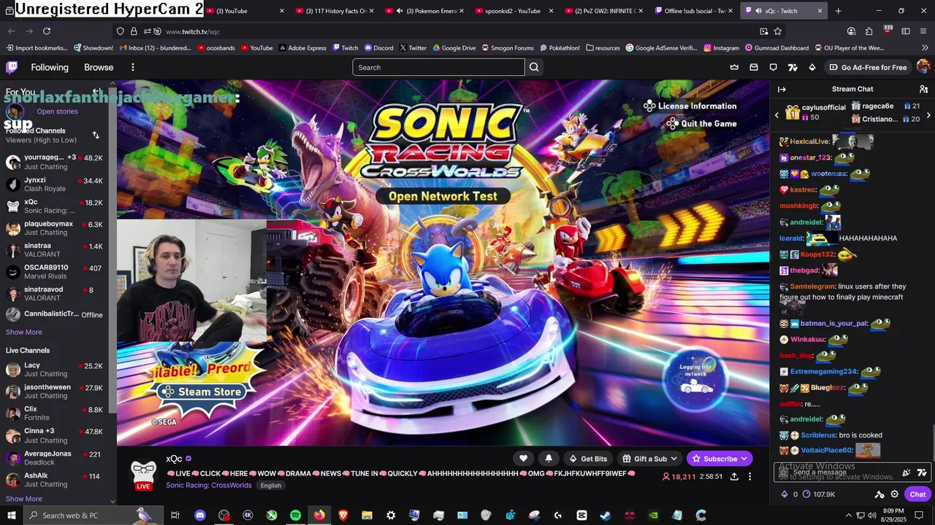Open the 7TV extension icon in Twitch header
Screen dimensions: 935x525
(793, 67)
